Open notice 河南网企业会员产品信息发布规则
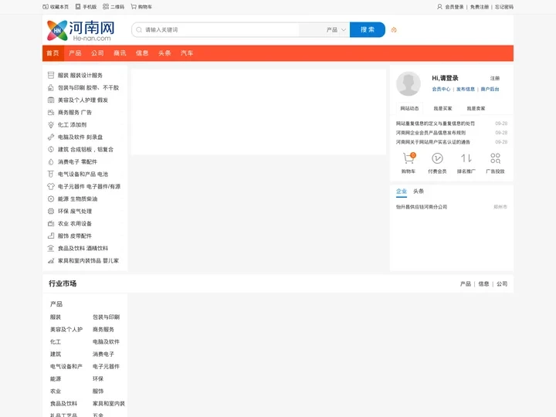The image size is (556, 417). pyautogui.click(x=431, y=133)
